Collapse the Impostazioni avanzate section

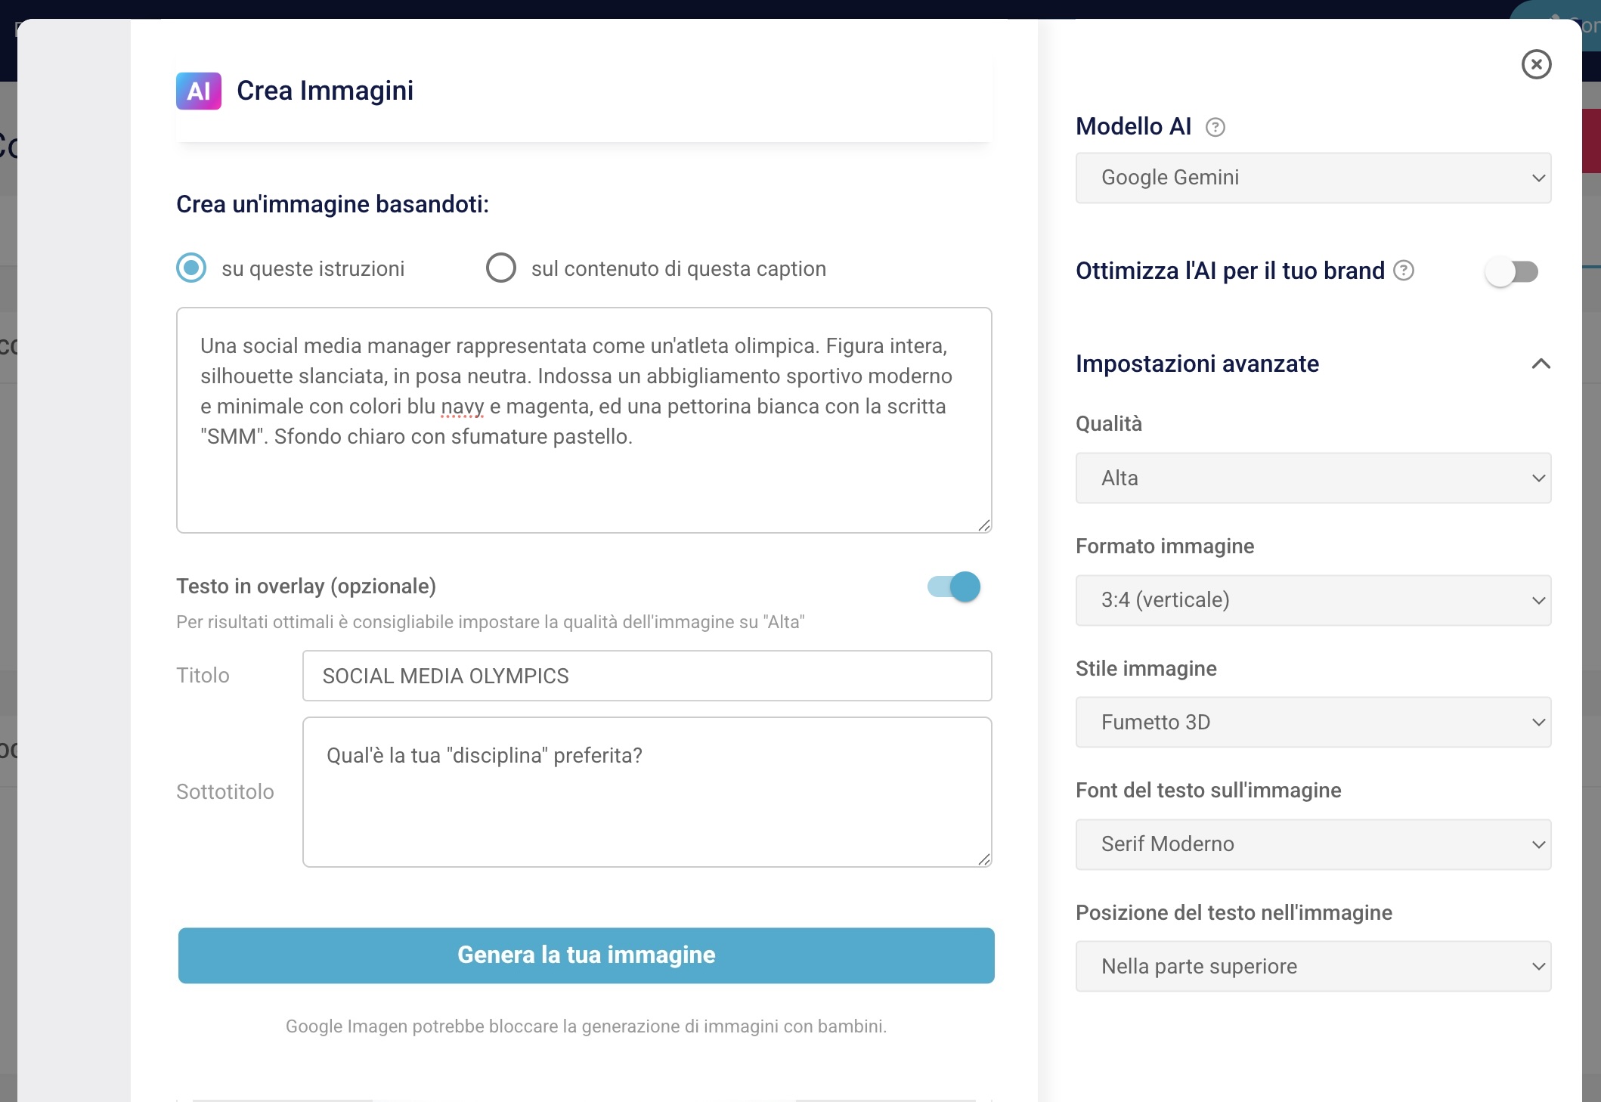[1541, 364]
